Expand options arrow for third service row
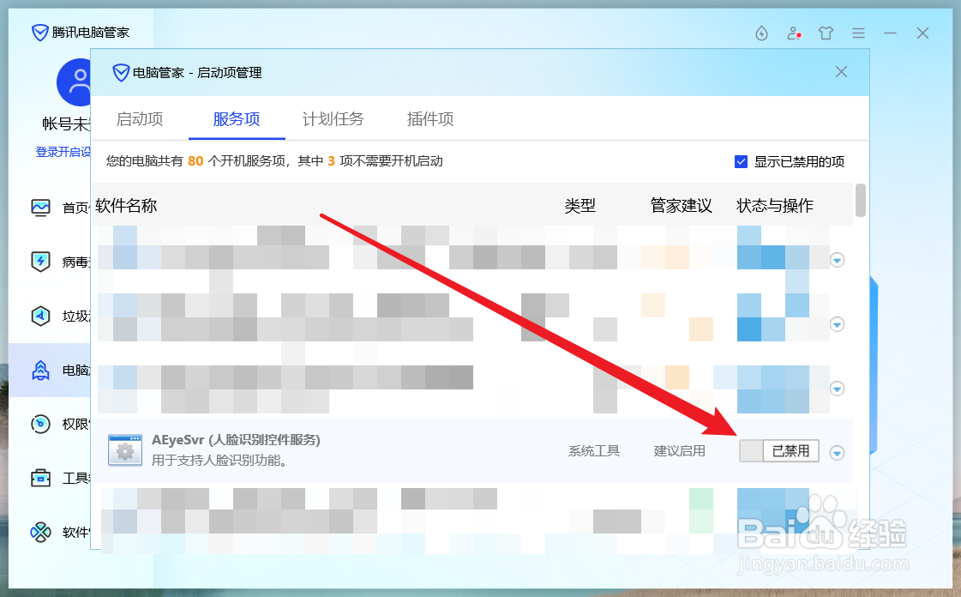The width and height of the screenshot is (961, 597). [838, 389]
